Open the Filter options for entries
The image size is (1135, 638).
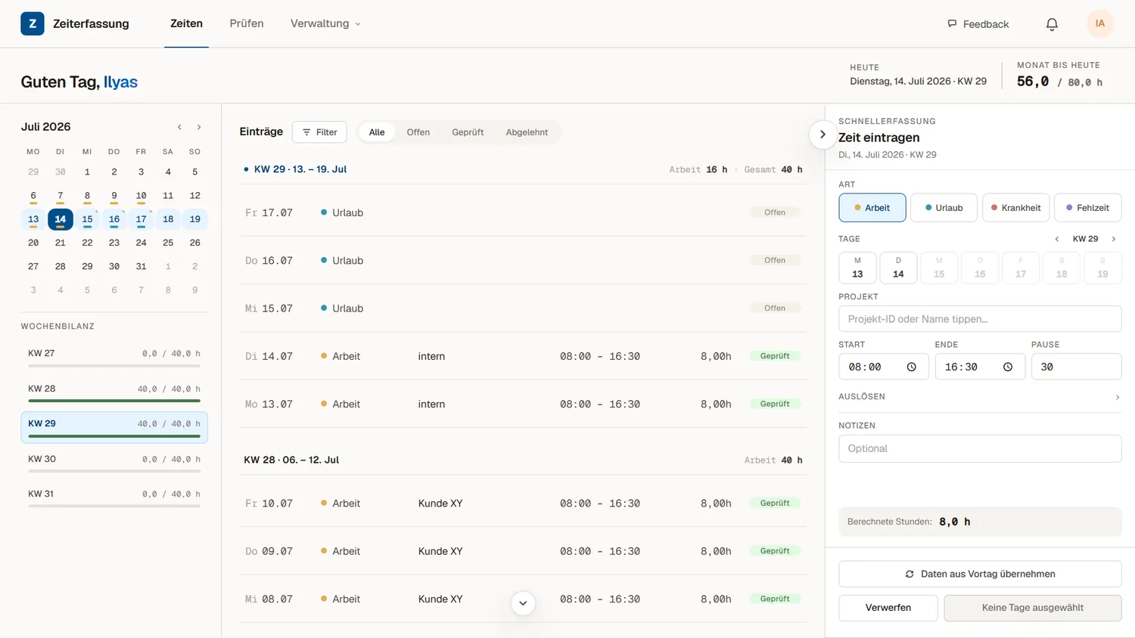(319, 132)
